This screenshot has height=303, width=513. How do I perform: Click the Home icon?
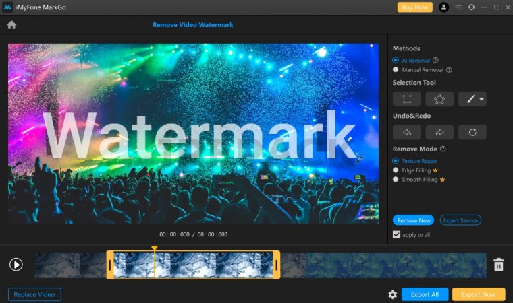click(x=11, y=25)
